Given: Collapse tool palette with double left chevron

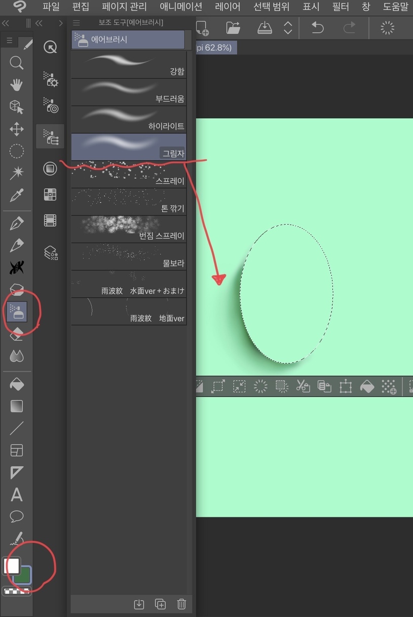Looking at the screenshot, I should [6, 23].
